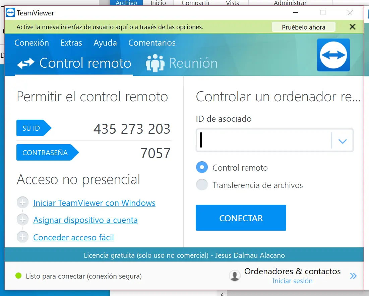This screenshot has width=369, height=296.
Task: Open Iniciar sesión link
Action: (x=292, y=281)
